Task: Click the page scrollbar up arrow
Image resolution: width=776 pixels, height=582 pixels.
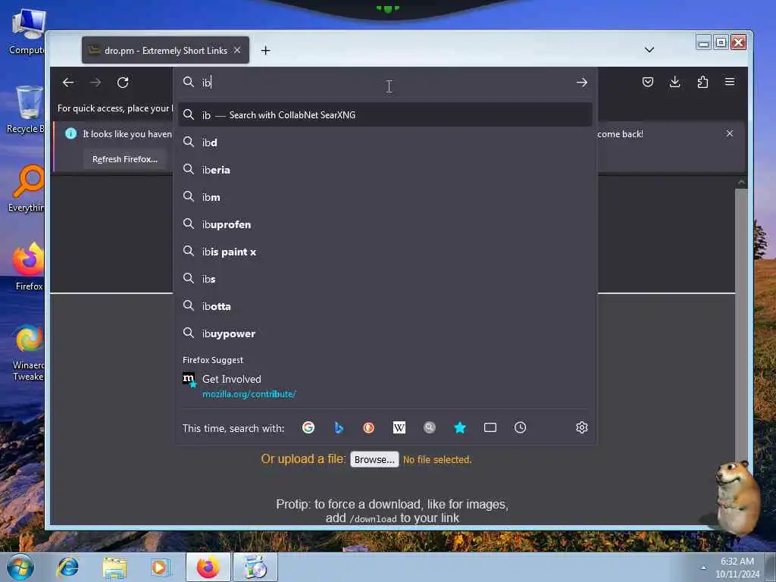Action: tap(741, 182)
